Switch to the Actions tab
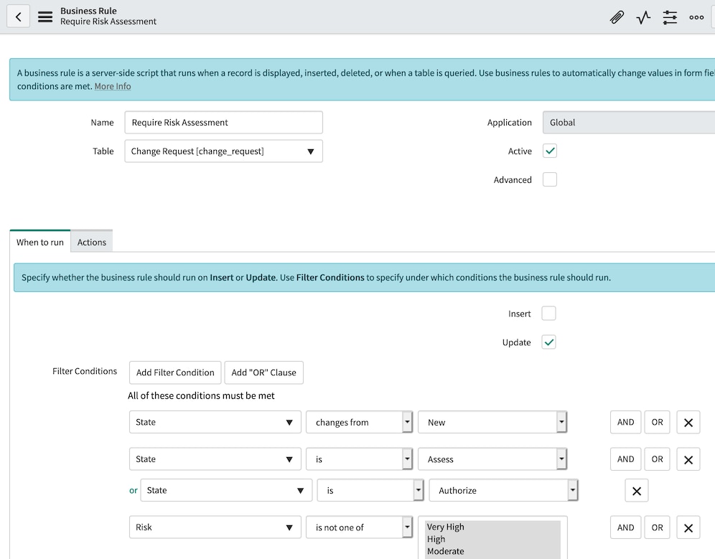715x559 pixels. [x=91, y=241]
